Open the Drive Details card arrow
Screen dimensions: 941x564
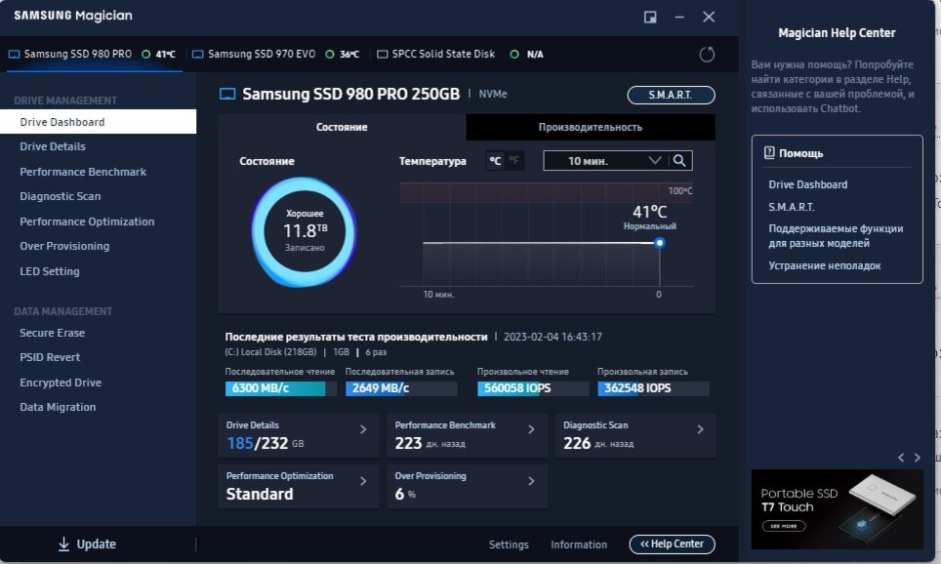[363, 429]
